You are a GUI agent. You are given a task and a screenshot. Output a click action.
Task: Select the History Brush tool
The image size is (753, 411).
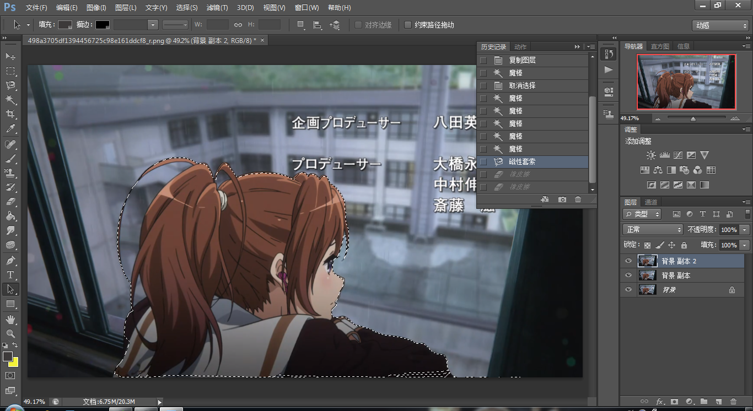point(10,187)
